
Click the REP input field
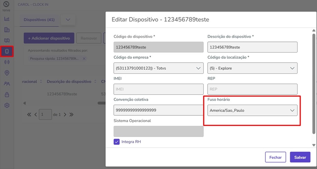pos(252,89)
